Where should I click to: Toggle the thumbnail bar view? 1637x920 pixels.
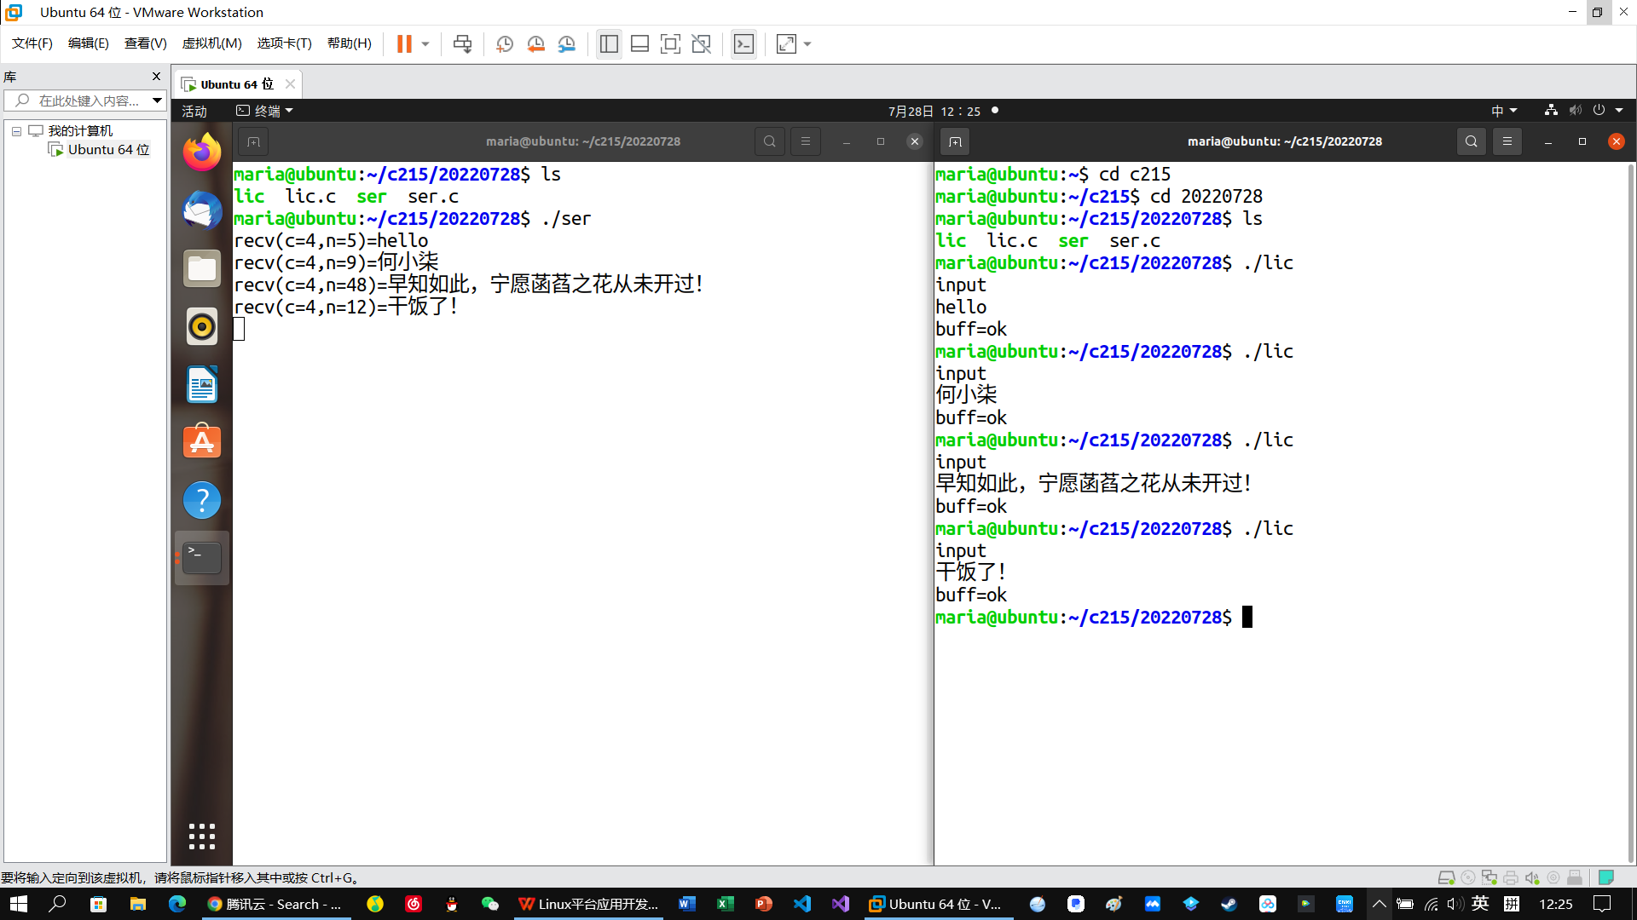click(x=639, y=44)
